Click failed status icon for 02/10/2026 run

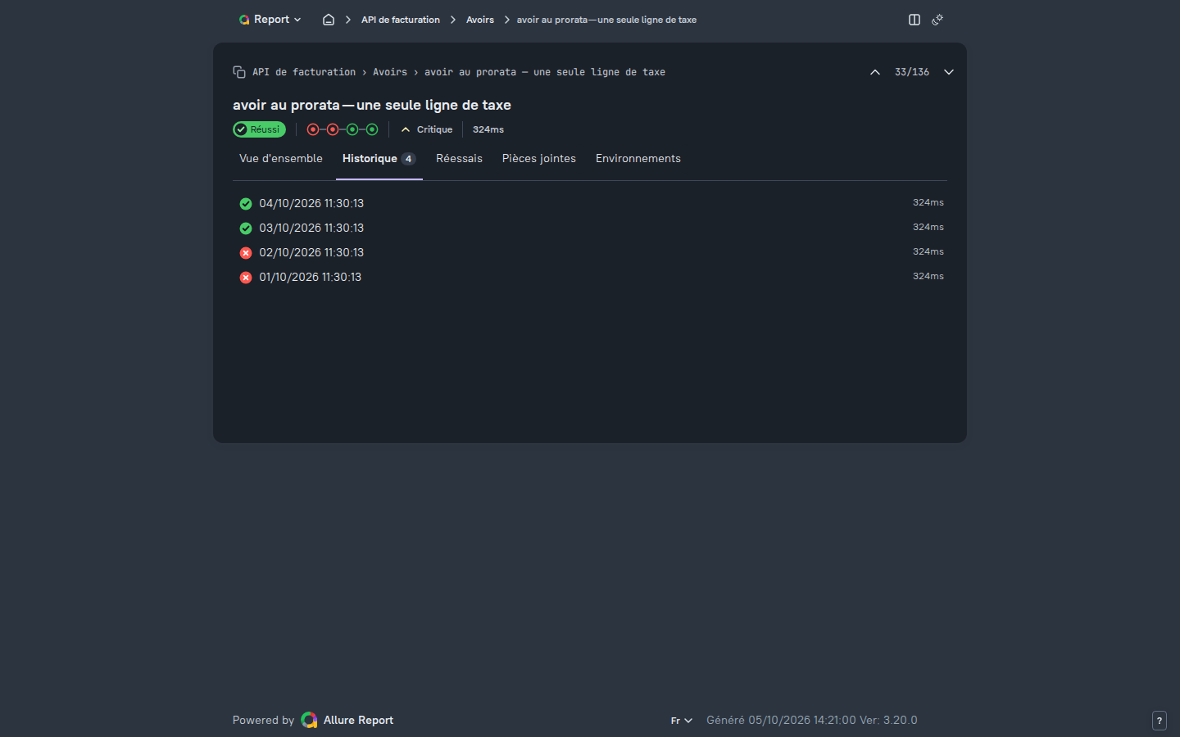(x=246, y=253)
